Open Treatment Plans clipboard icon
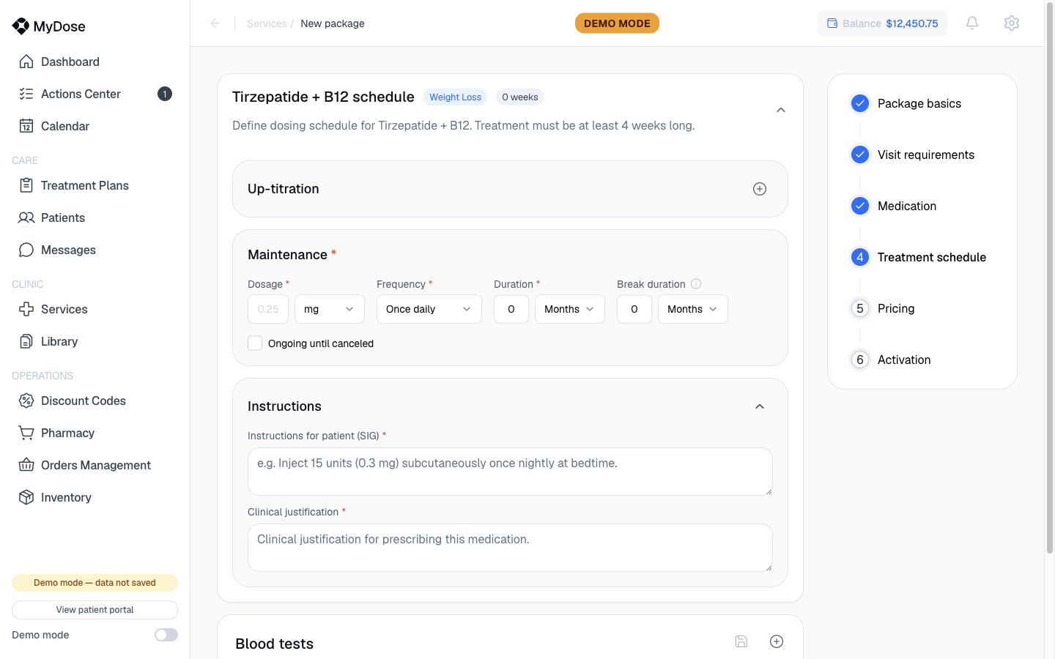 (x=26, y=185)
